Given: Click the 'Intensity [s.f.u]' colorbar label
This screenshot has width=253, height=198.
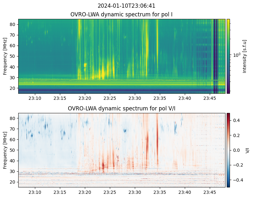Looking at the screenshot, I should (245, 56).
